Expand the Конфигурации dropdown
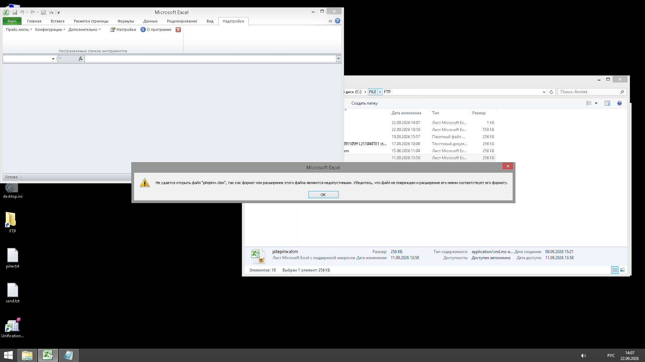Image resolution: width=645 pixels, height=362 pixels. point(50,29)
